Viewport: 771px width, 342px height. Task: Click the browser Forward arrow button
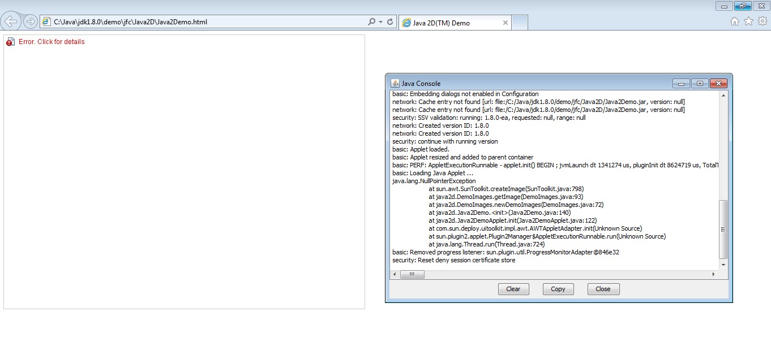pyautogui.click(x=30, y=22)
